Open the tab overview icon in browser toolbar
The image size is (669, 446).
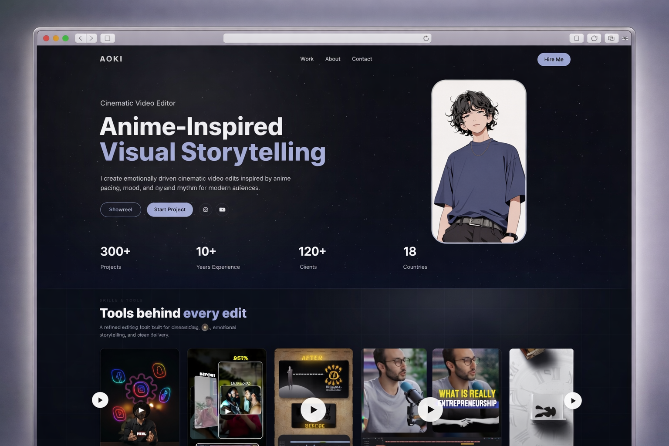[x=611, y=38]
